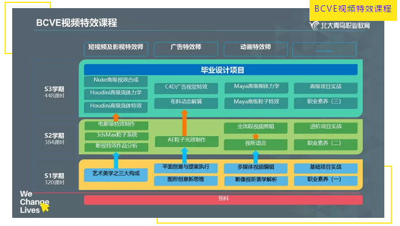Click the 毕业设计项目 blue banner
Screen dimensions: 400x226
(x=221, y=70)
